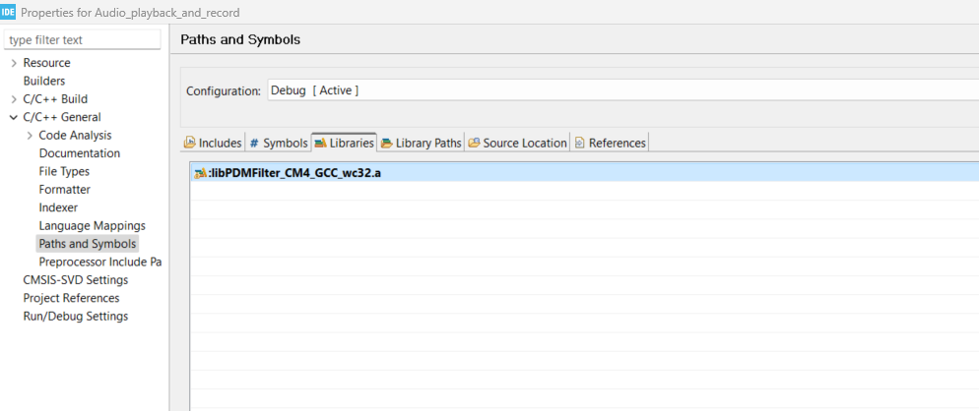This screenshot has height=411, width=979.
Task: Click the type filter text field
Action: [x=82, y=40]
